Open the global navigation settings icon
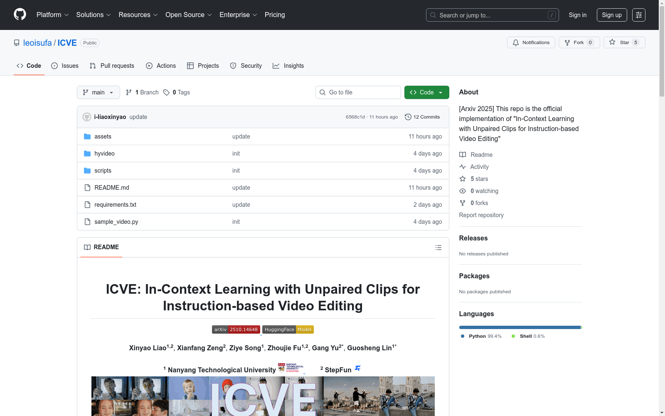Screen dimensions: 665x416 638,15
